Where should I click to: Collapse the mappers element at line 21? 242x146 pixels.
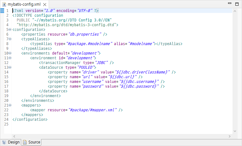coord(10,105)
